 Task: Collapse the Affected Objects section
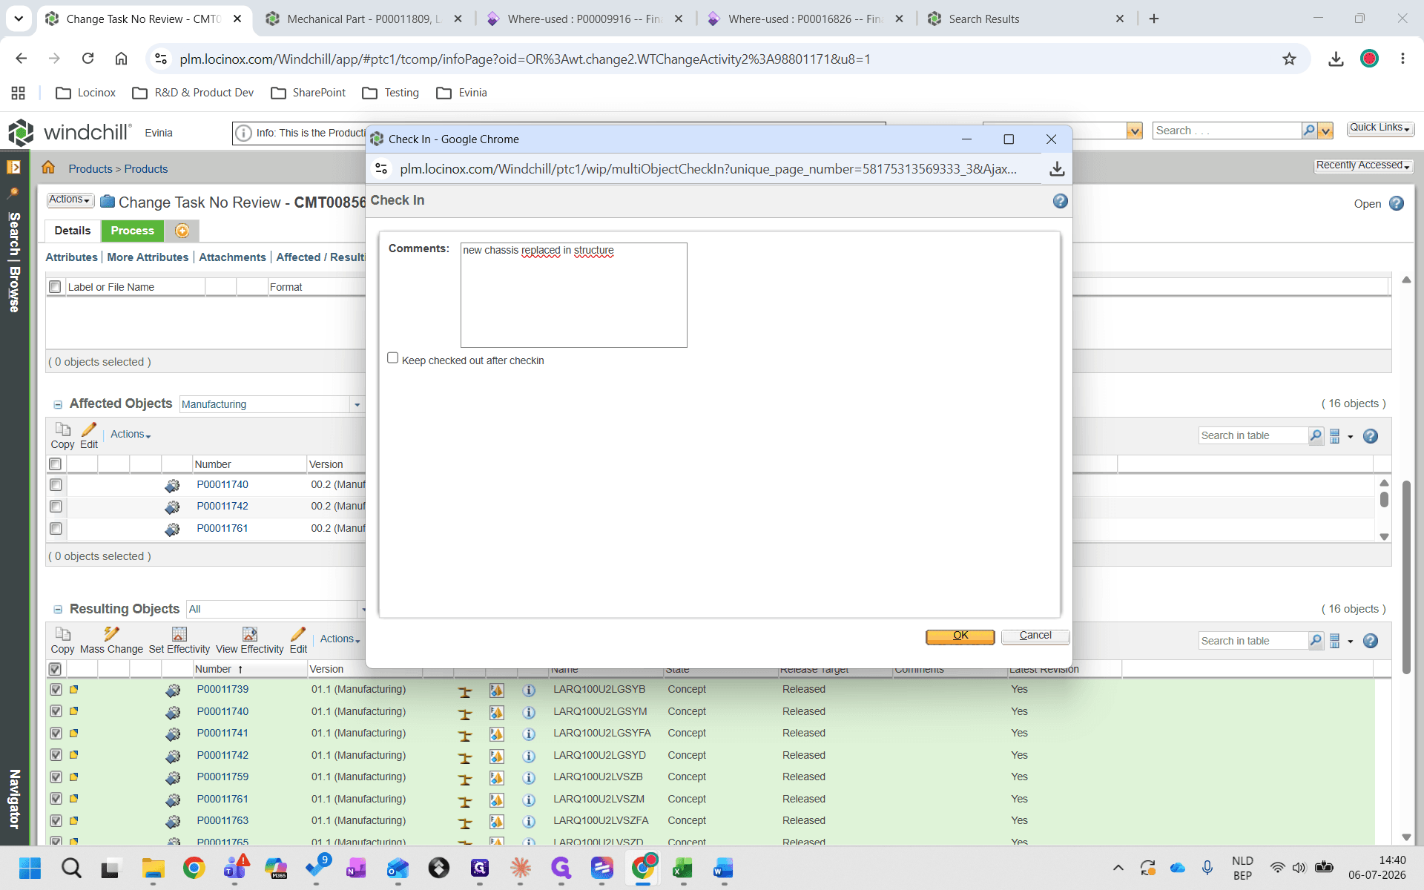(58, 405)
